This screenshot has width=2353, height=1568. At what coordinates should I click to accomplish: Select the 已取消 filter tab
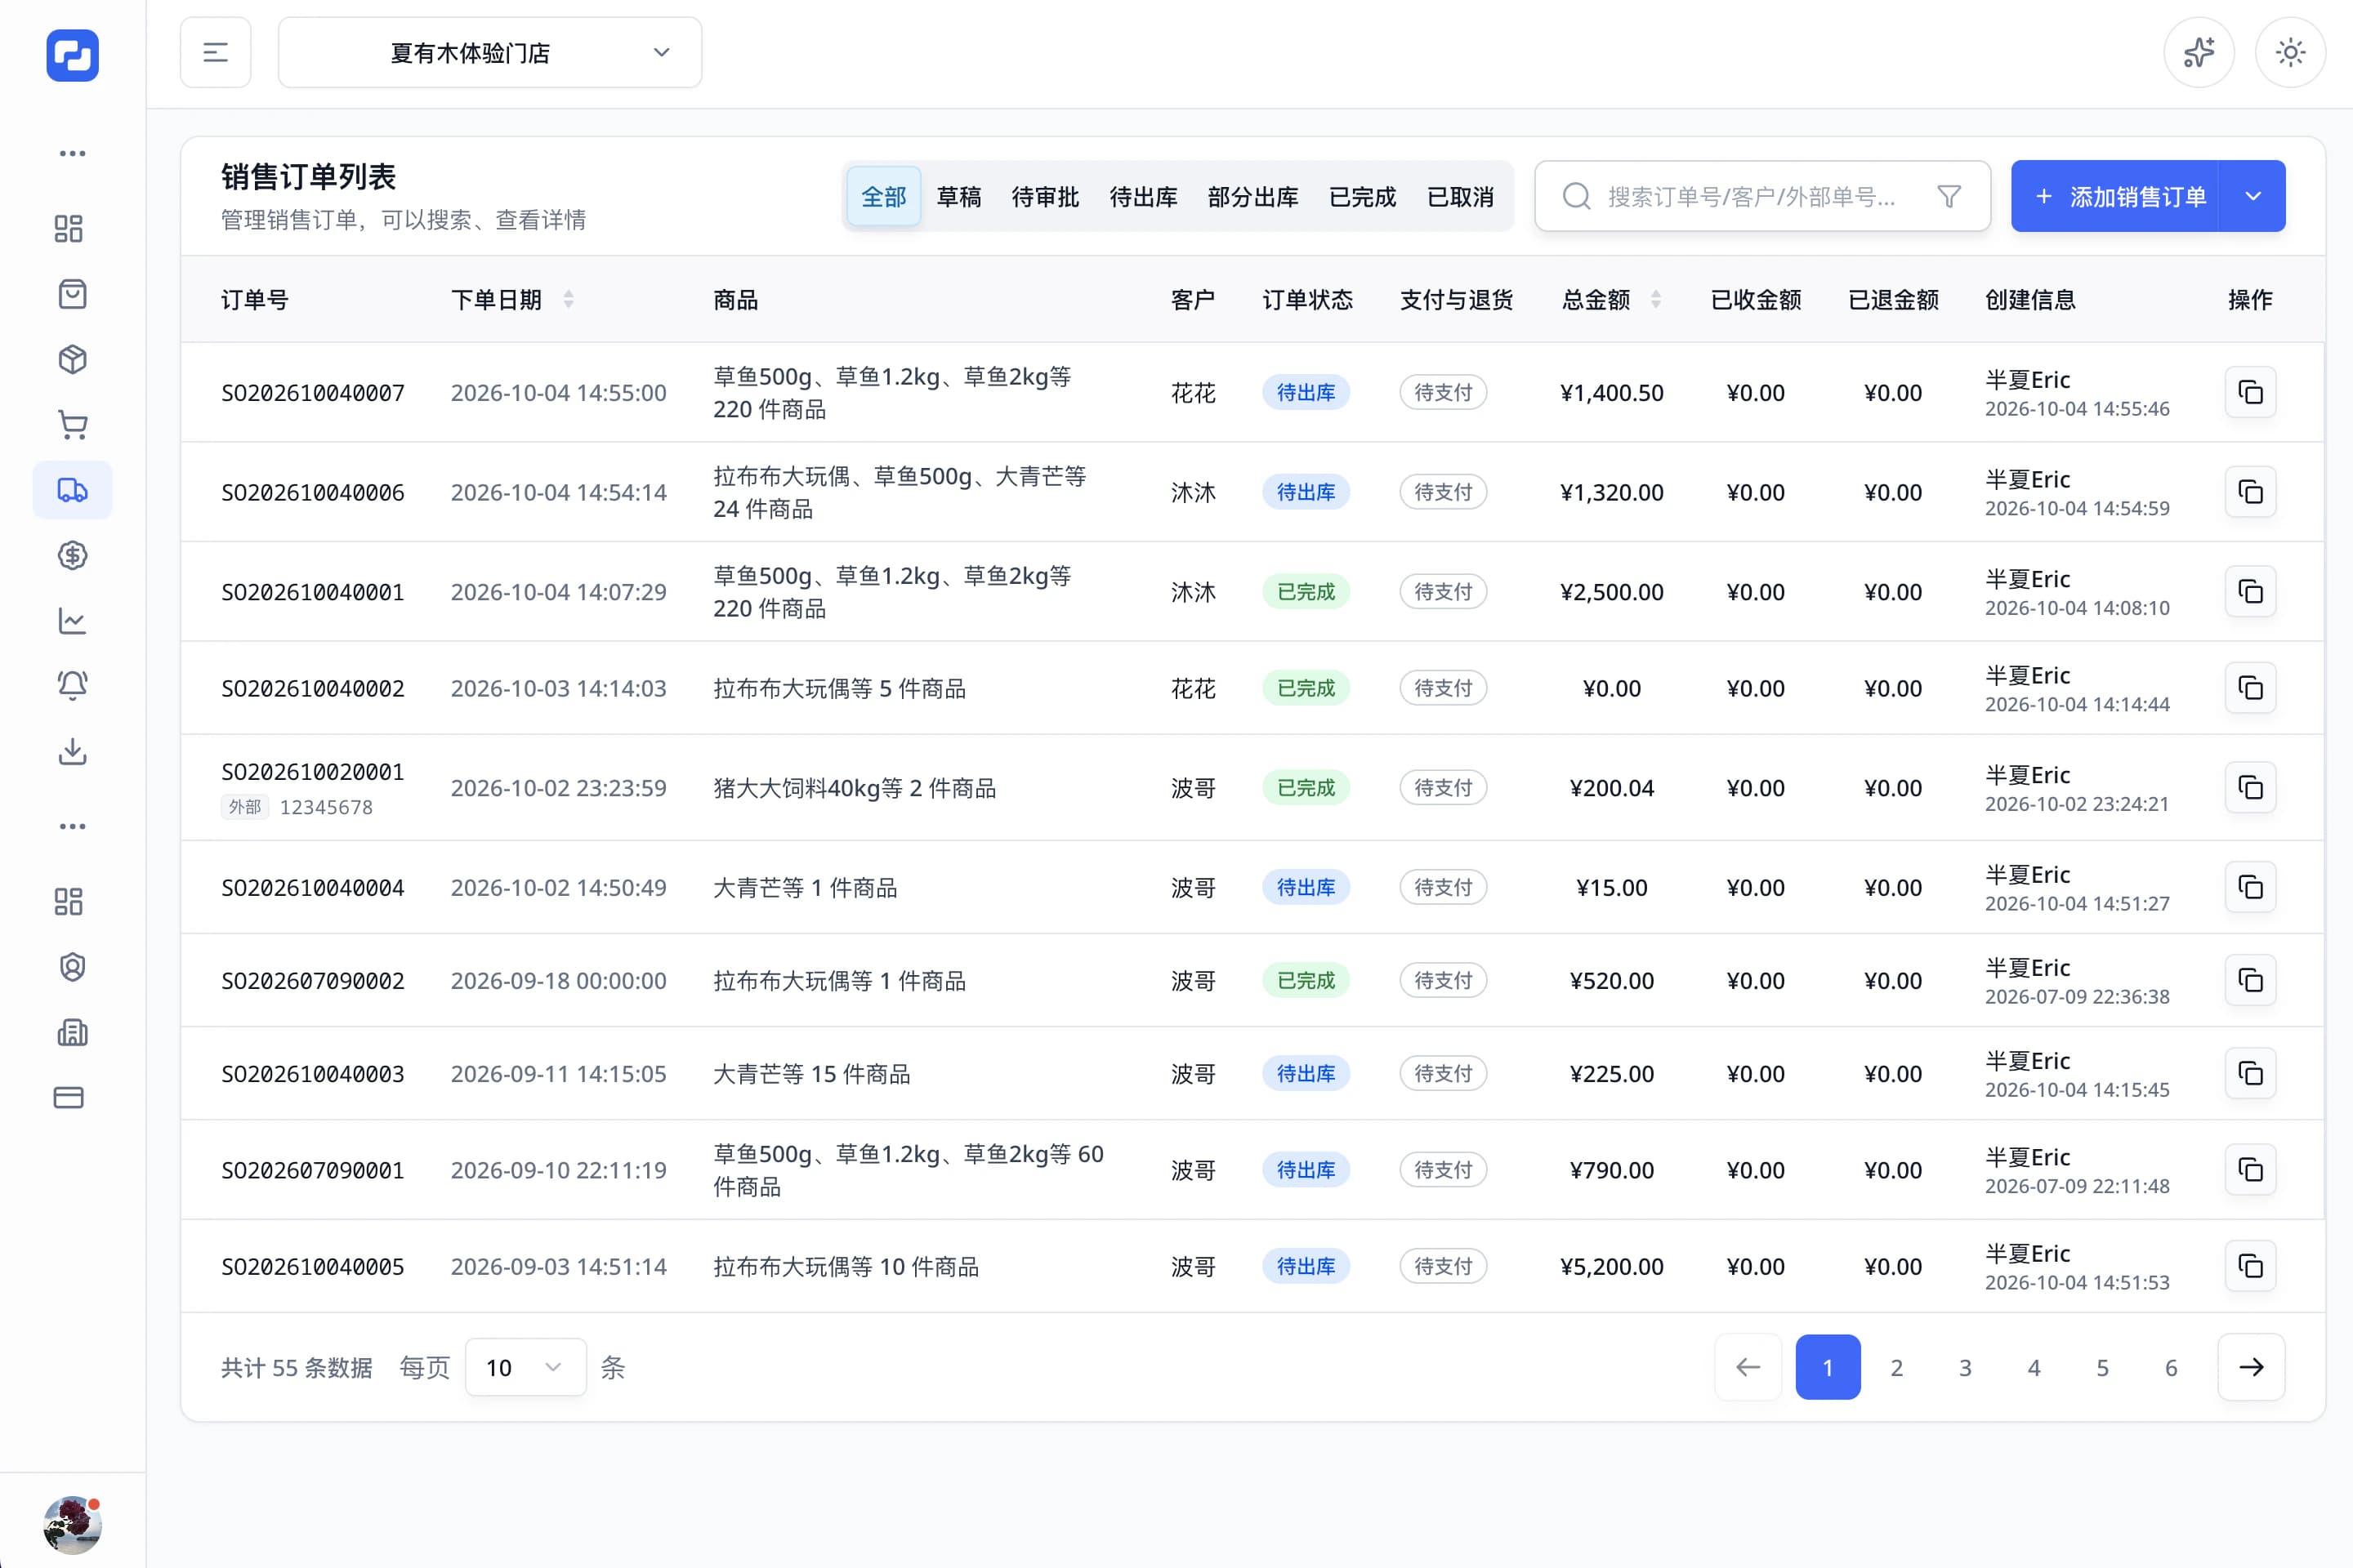(x=1460, y=196)
